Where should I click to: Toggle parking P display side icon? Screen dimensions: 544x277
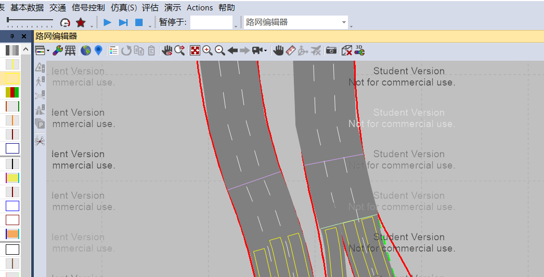click(40, 123)
